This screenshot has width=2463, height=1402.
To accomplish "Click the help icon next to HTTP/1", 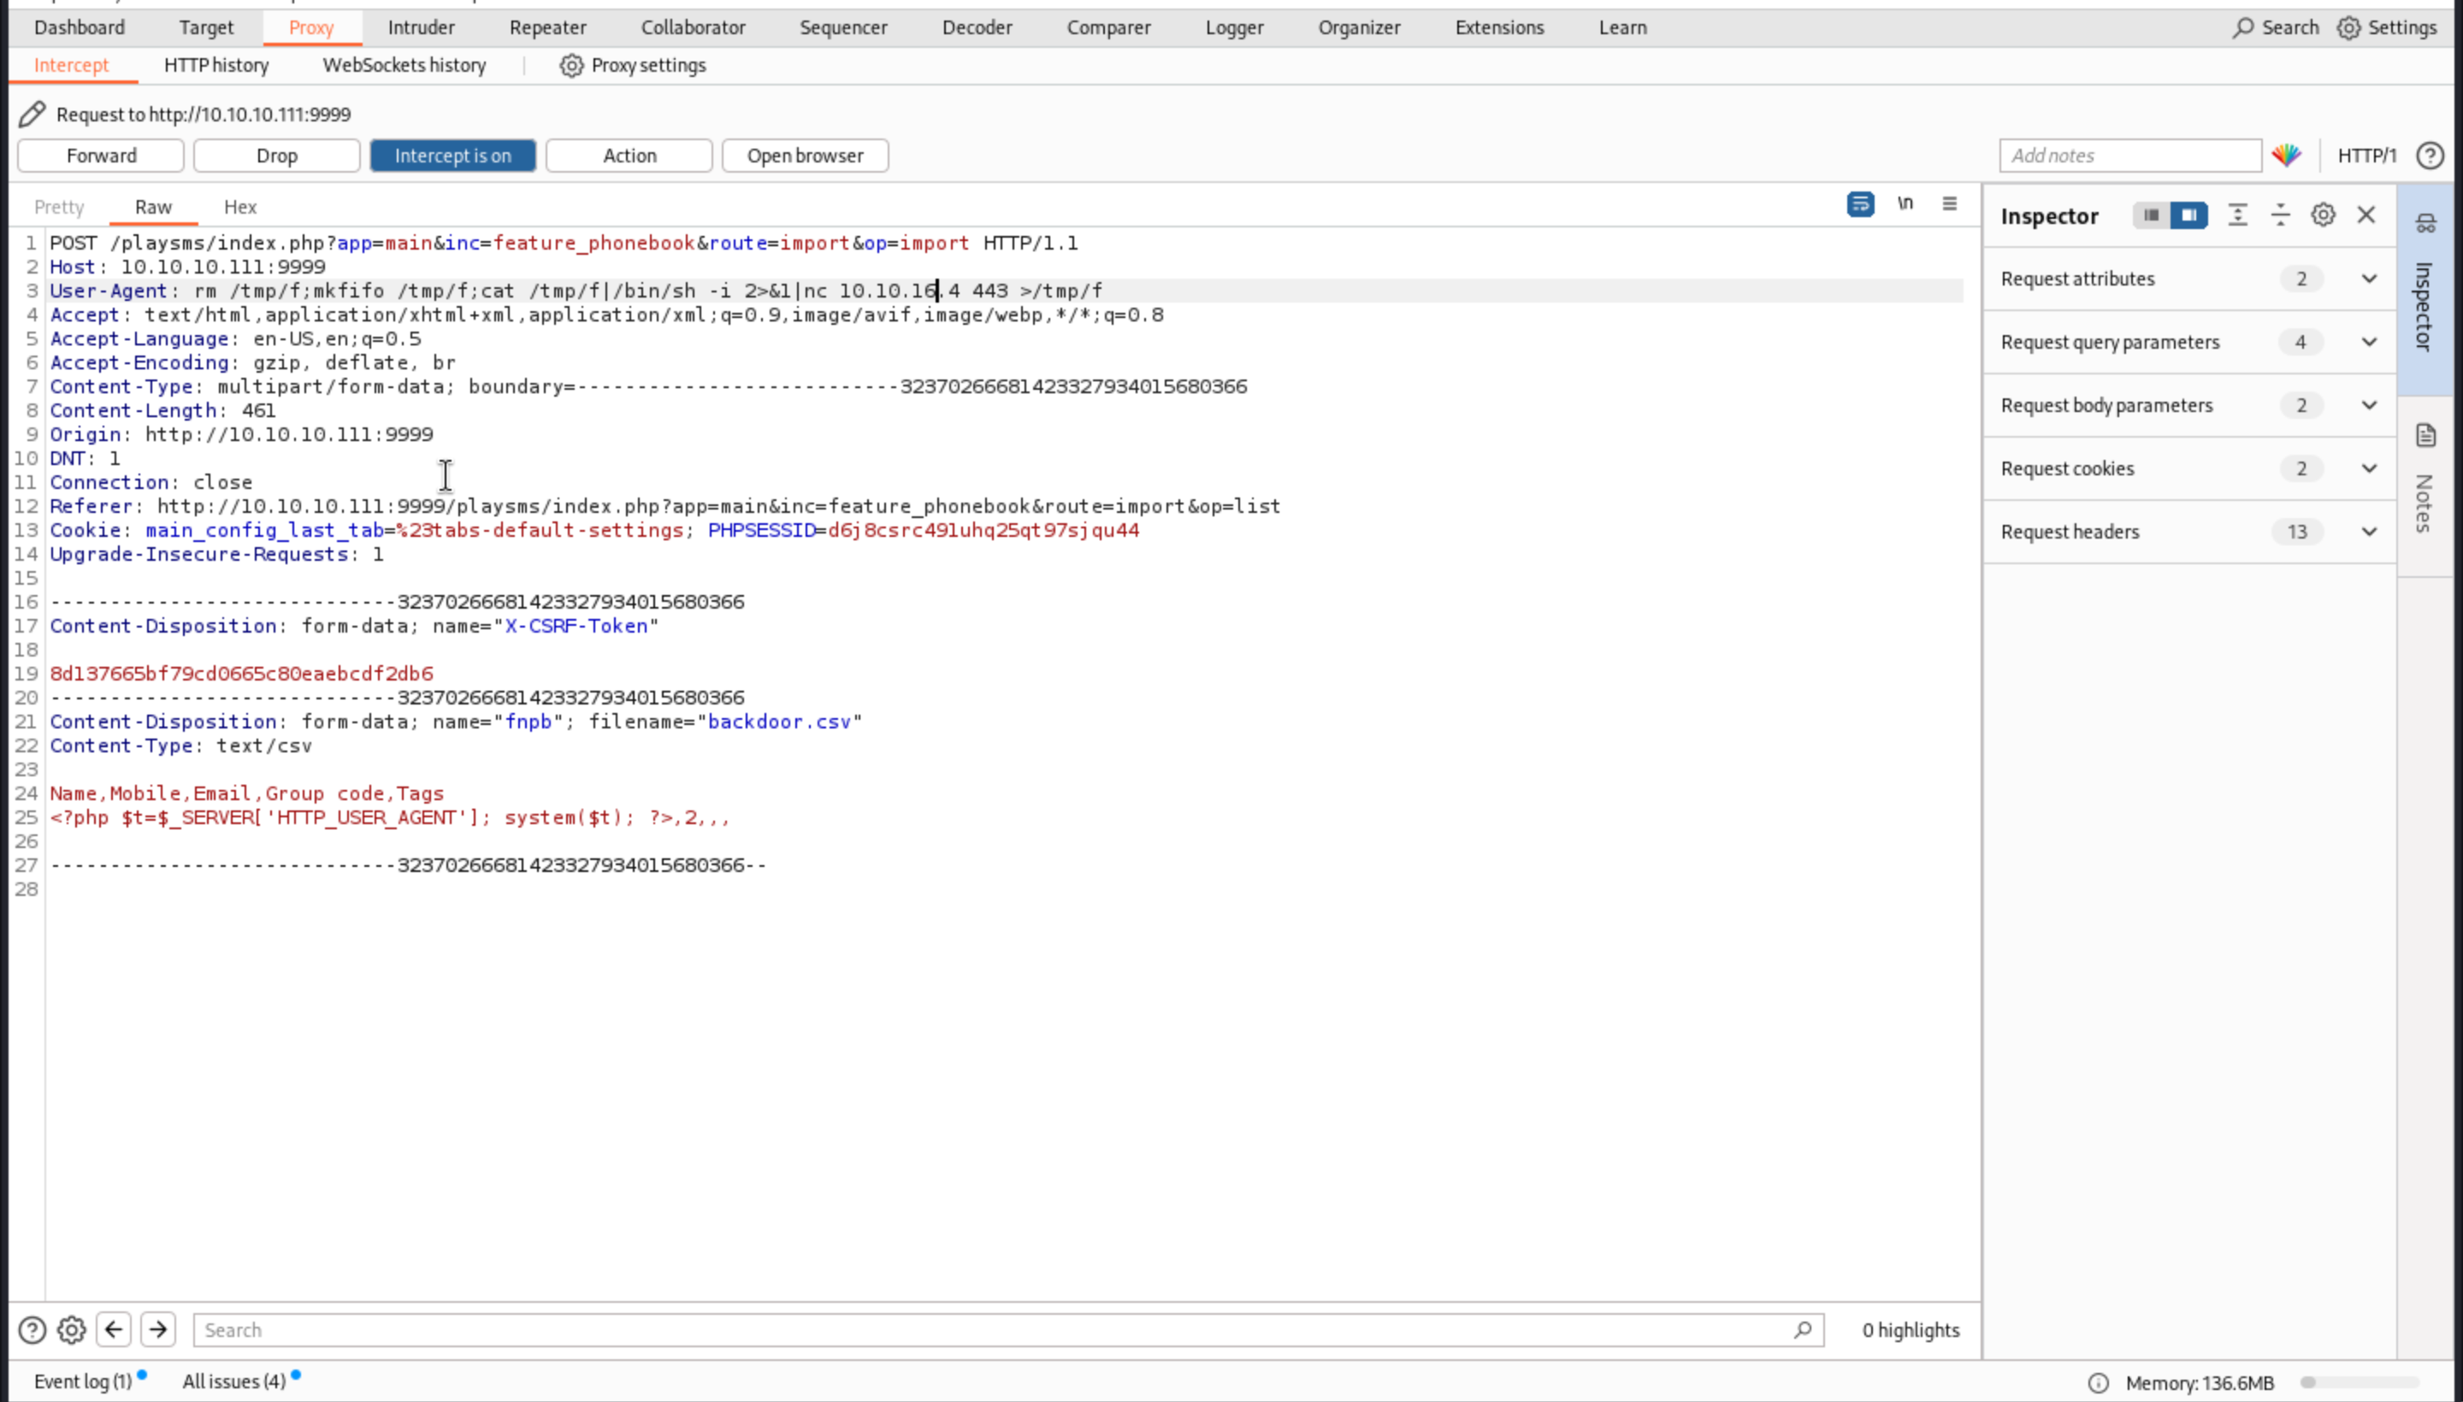I will [2430, 156].
